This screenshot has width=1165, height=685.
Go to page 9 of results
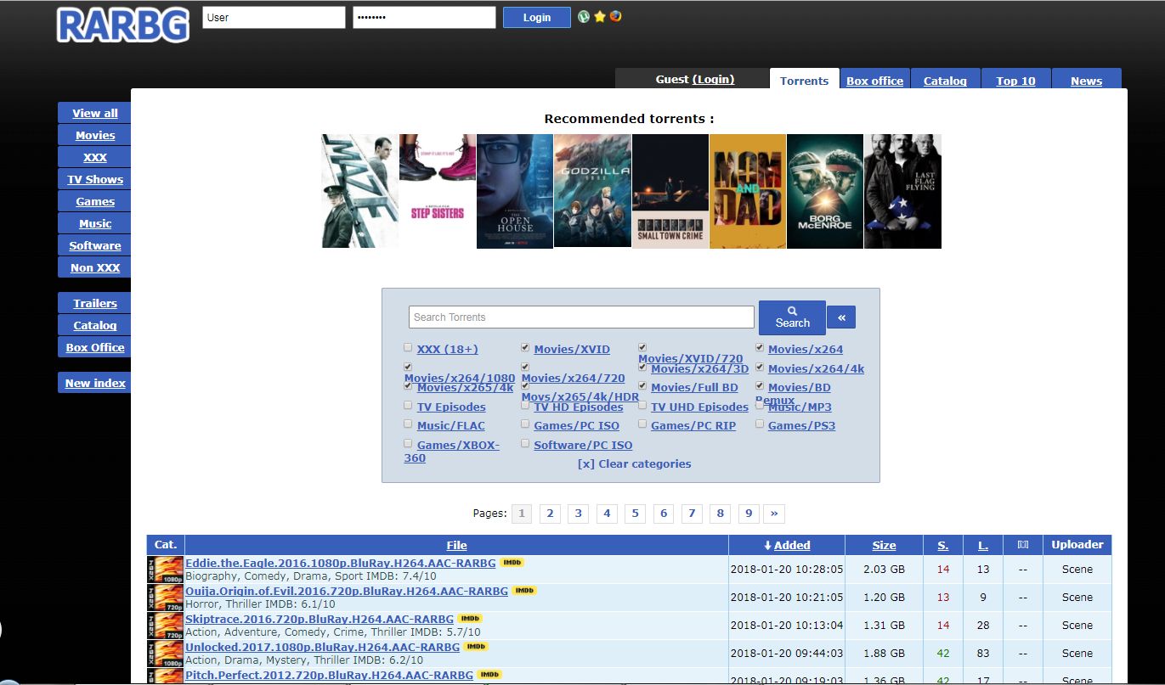tap(749, 513)
